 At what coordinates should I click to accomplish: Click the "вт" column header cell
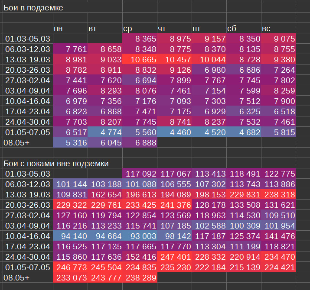pos(105,29)
